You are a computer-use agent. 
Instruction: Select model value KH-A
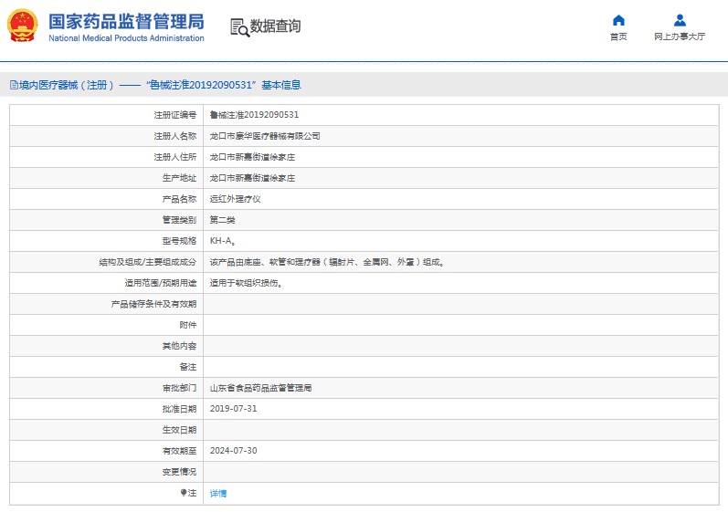[x=222, y=241]
